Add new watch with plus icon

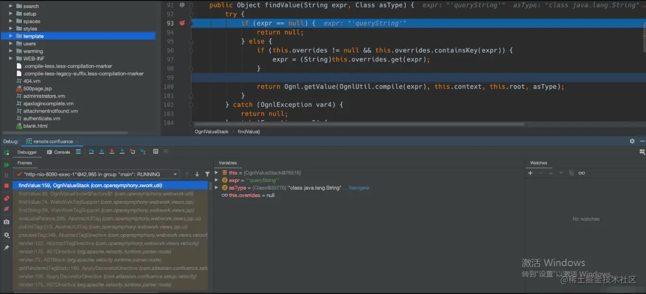530,173
